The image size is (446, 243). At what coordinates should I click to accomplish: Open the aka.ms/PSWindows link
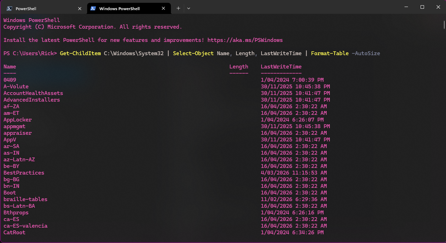pos(245,40)
